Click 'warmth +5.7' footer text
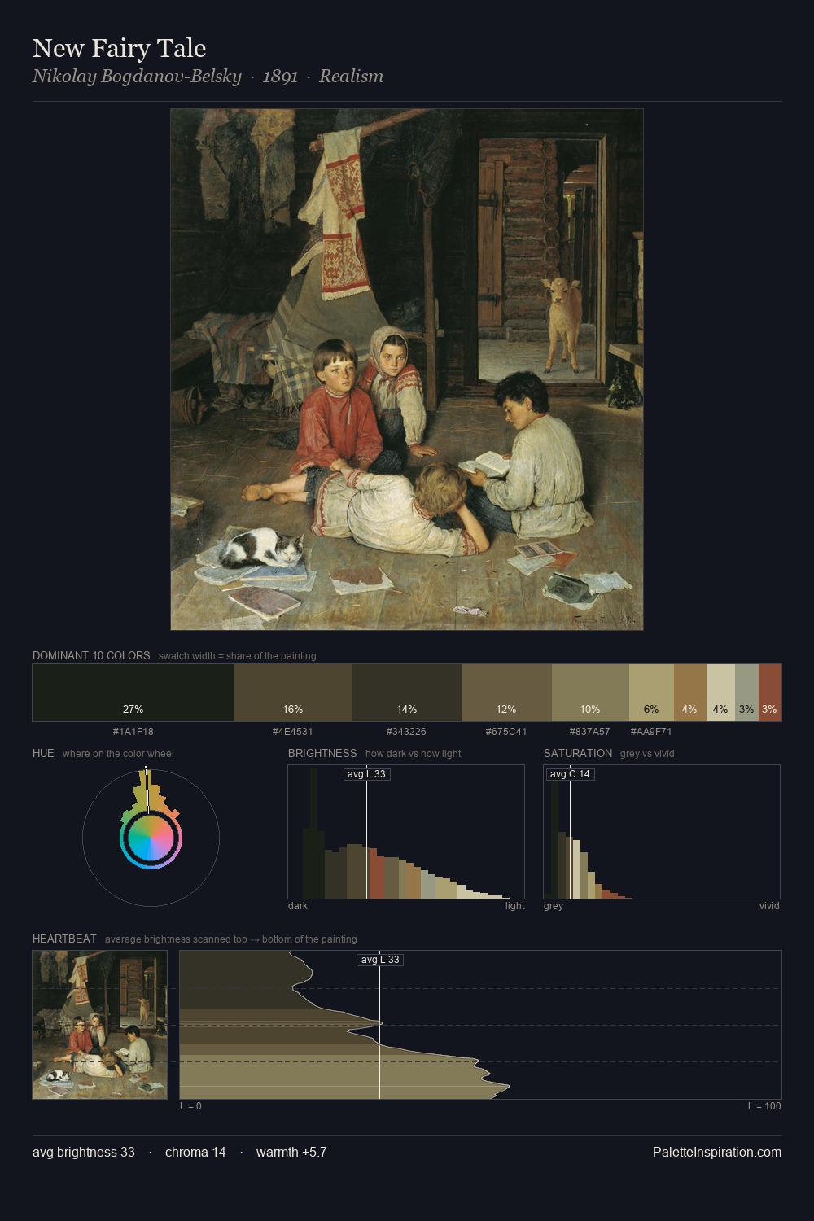The width and height of the screenshot is (814, 1221). tap(291, 1152)
